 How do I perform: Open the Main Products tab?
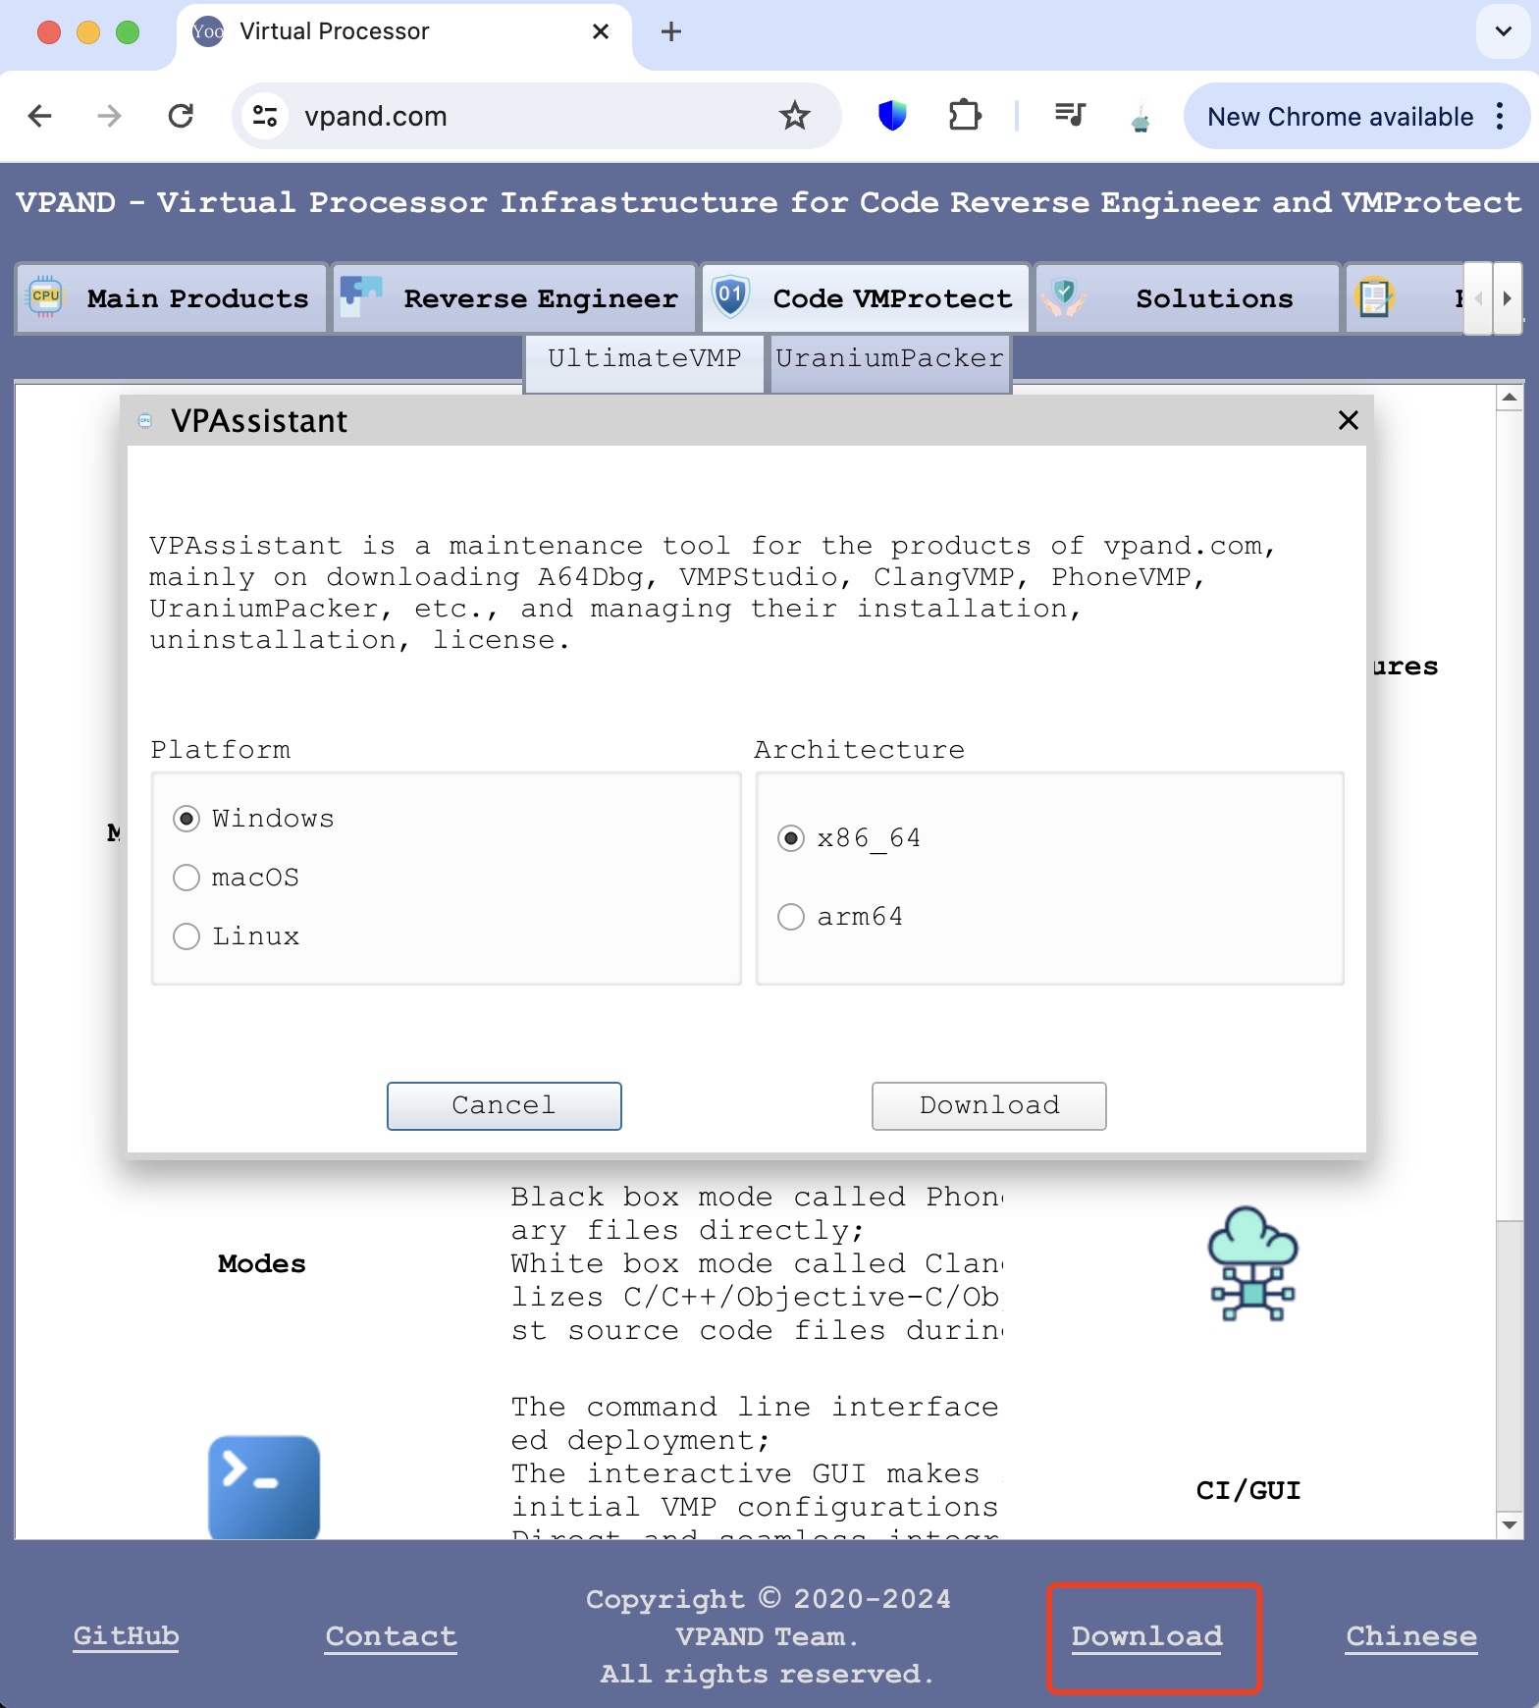[x=172, y=297]
